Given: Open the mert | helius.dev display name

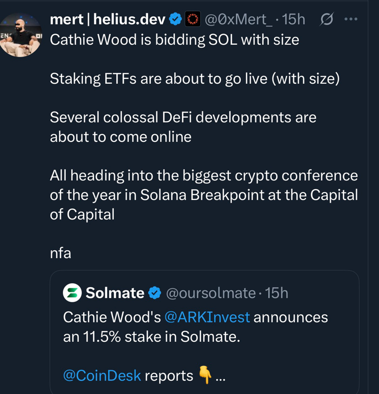Looking at the screenshot, I should pos(107,19).
